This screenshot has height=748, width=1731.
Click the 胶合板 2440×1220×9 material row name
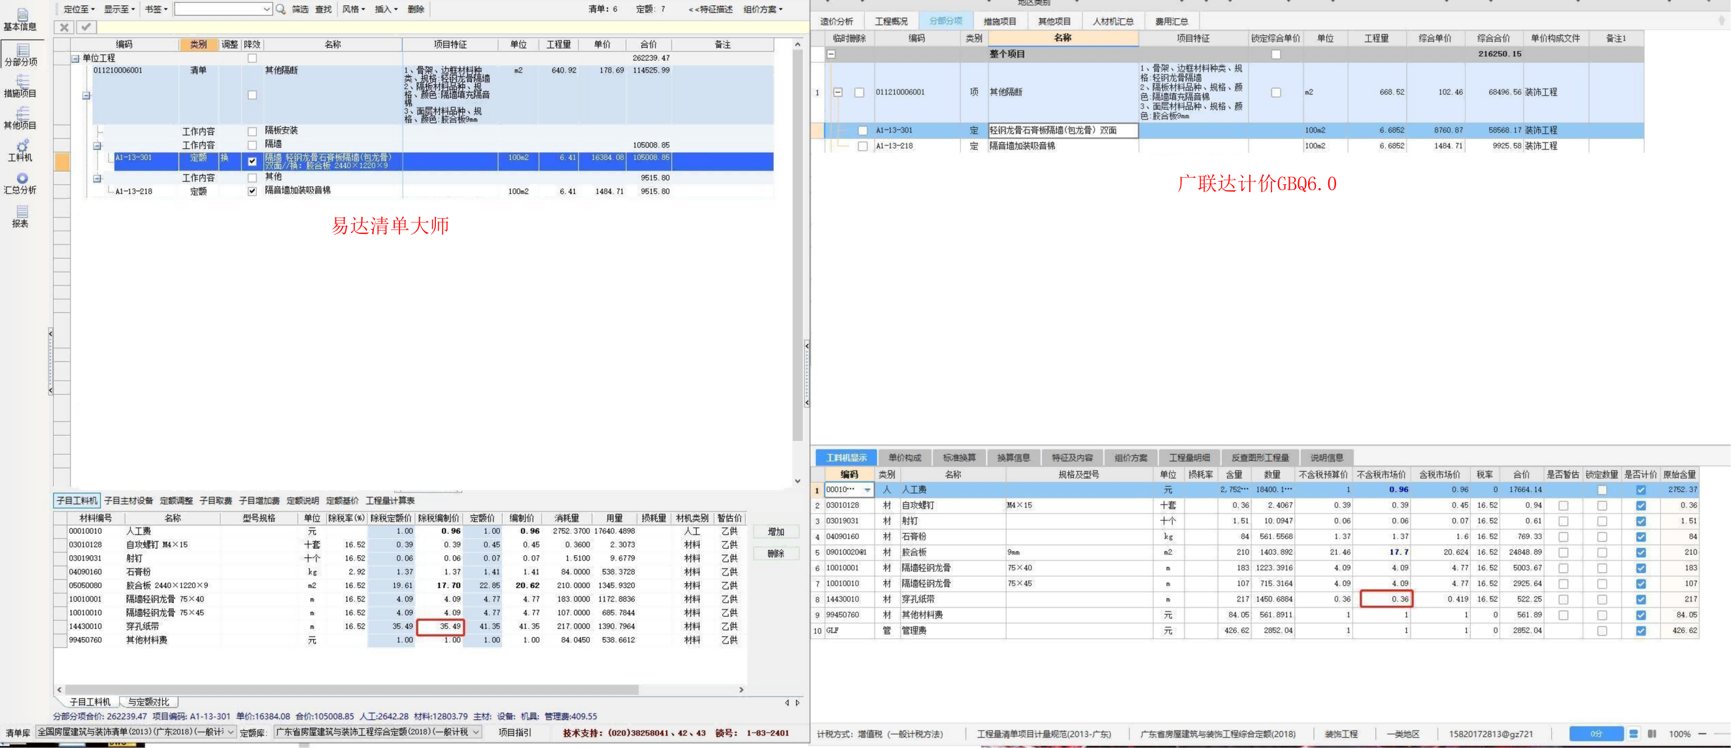coord(167,585)
